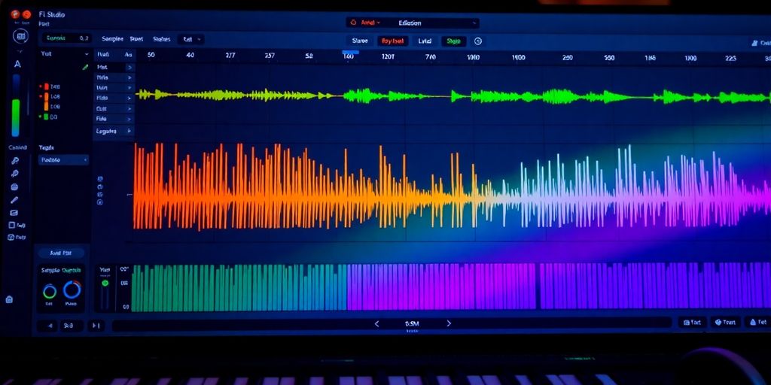Click the icon on the middle bottom-right button
771x385 pixels.
pyautogui.click(x=718, y=322)
